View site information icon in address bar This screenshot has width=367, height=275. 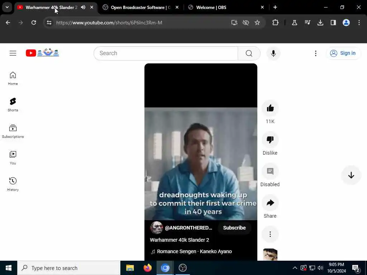pyautogui.click(x=49, y=23)
